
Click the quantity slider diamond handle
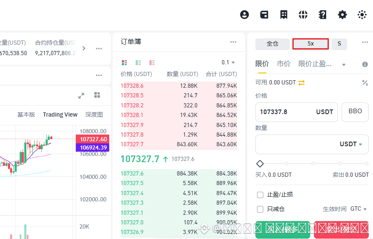point(260,163)
